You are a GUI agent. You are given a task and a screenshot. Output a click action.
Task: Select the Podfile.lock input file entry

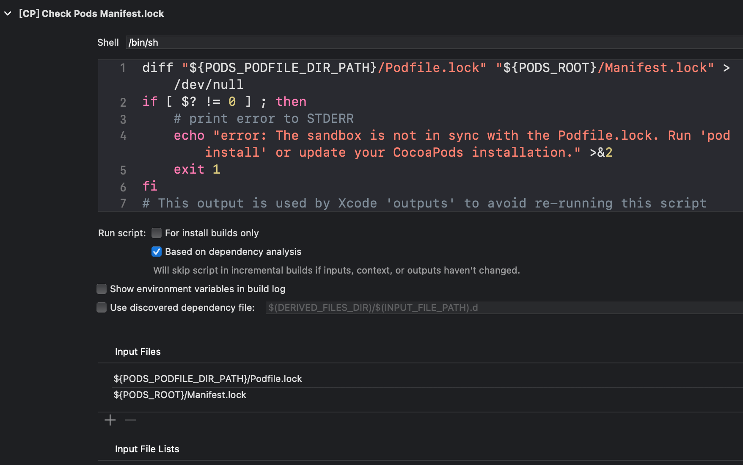208,379
